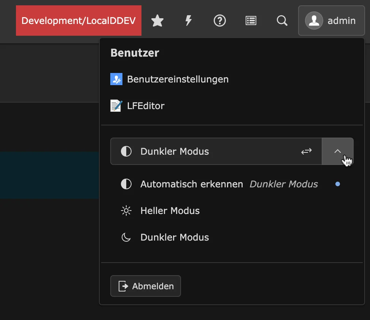The image size is (370, 320).
Task: Click the LFEditor pencil icon
Action: pyautogui.click(x=116, y=106)
